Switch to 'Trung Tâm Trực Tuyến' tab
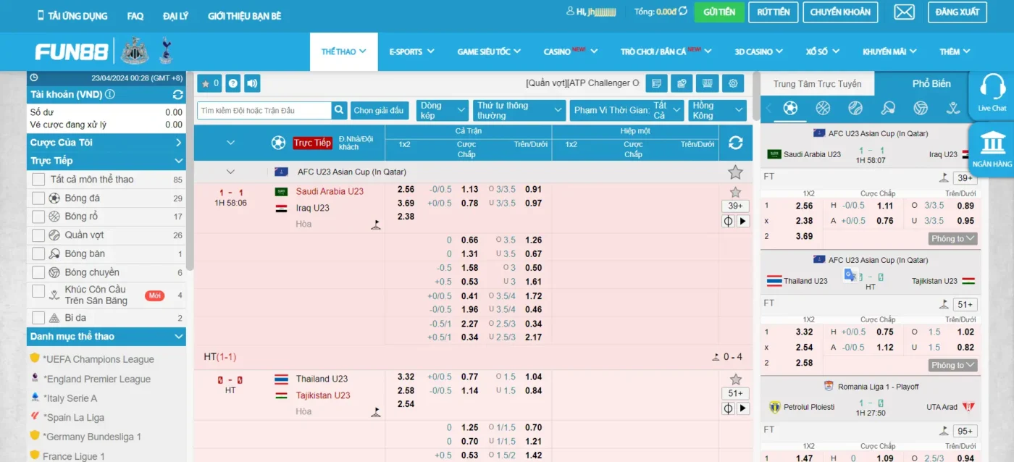 817,84
